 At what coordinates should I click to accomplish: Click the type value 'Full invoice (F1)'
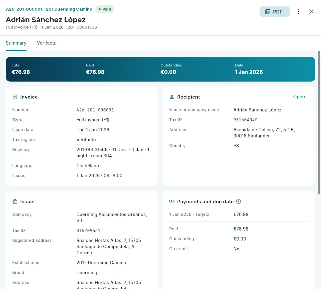[93, 120]
